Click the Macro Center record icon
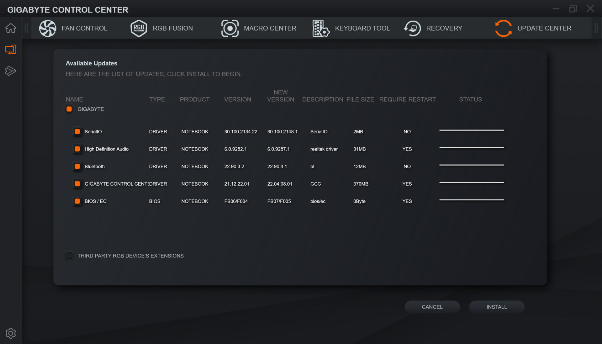The image size is (602, 344). (x=230, y=28)
